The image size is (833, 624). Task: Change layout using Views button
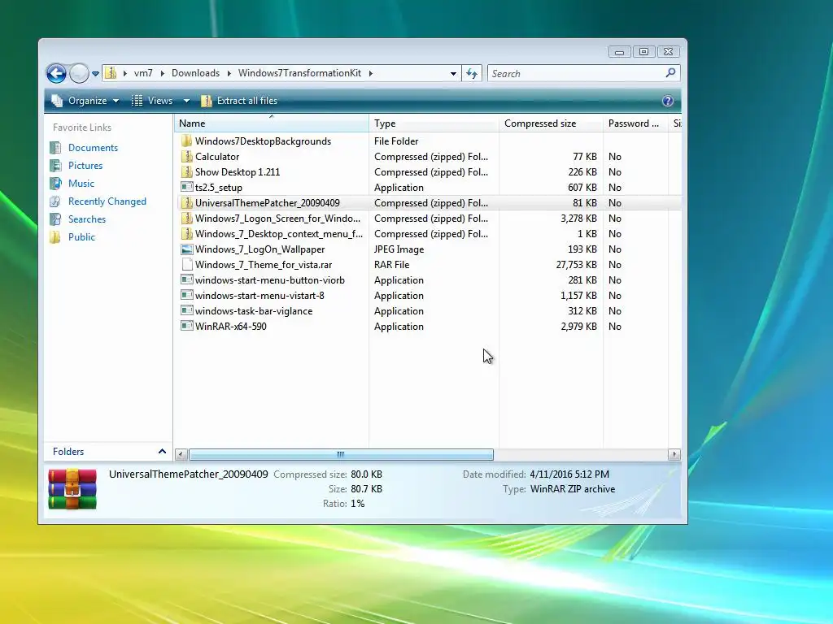click(x=152, y=101)
